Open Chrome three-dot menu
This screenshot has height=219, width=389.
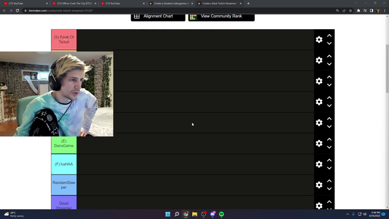[385, 11]
